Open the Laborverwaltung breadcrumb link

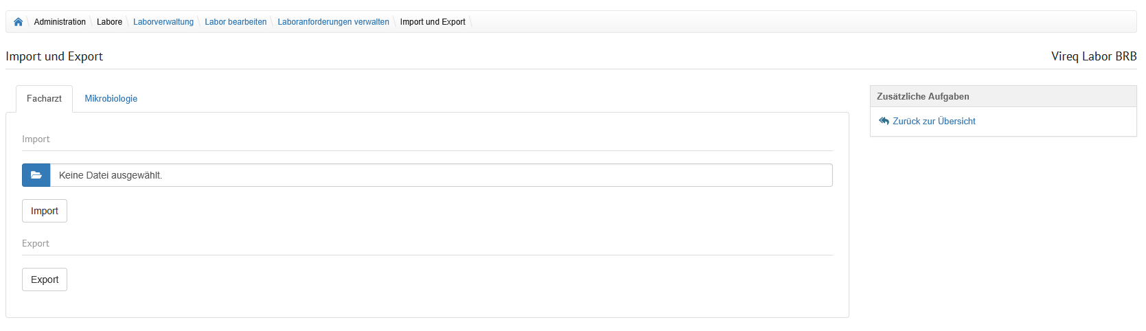tap(163, 22)
